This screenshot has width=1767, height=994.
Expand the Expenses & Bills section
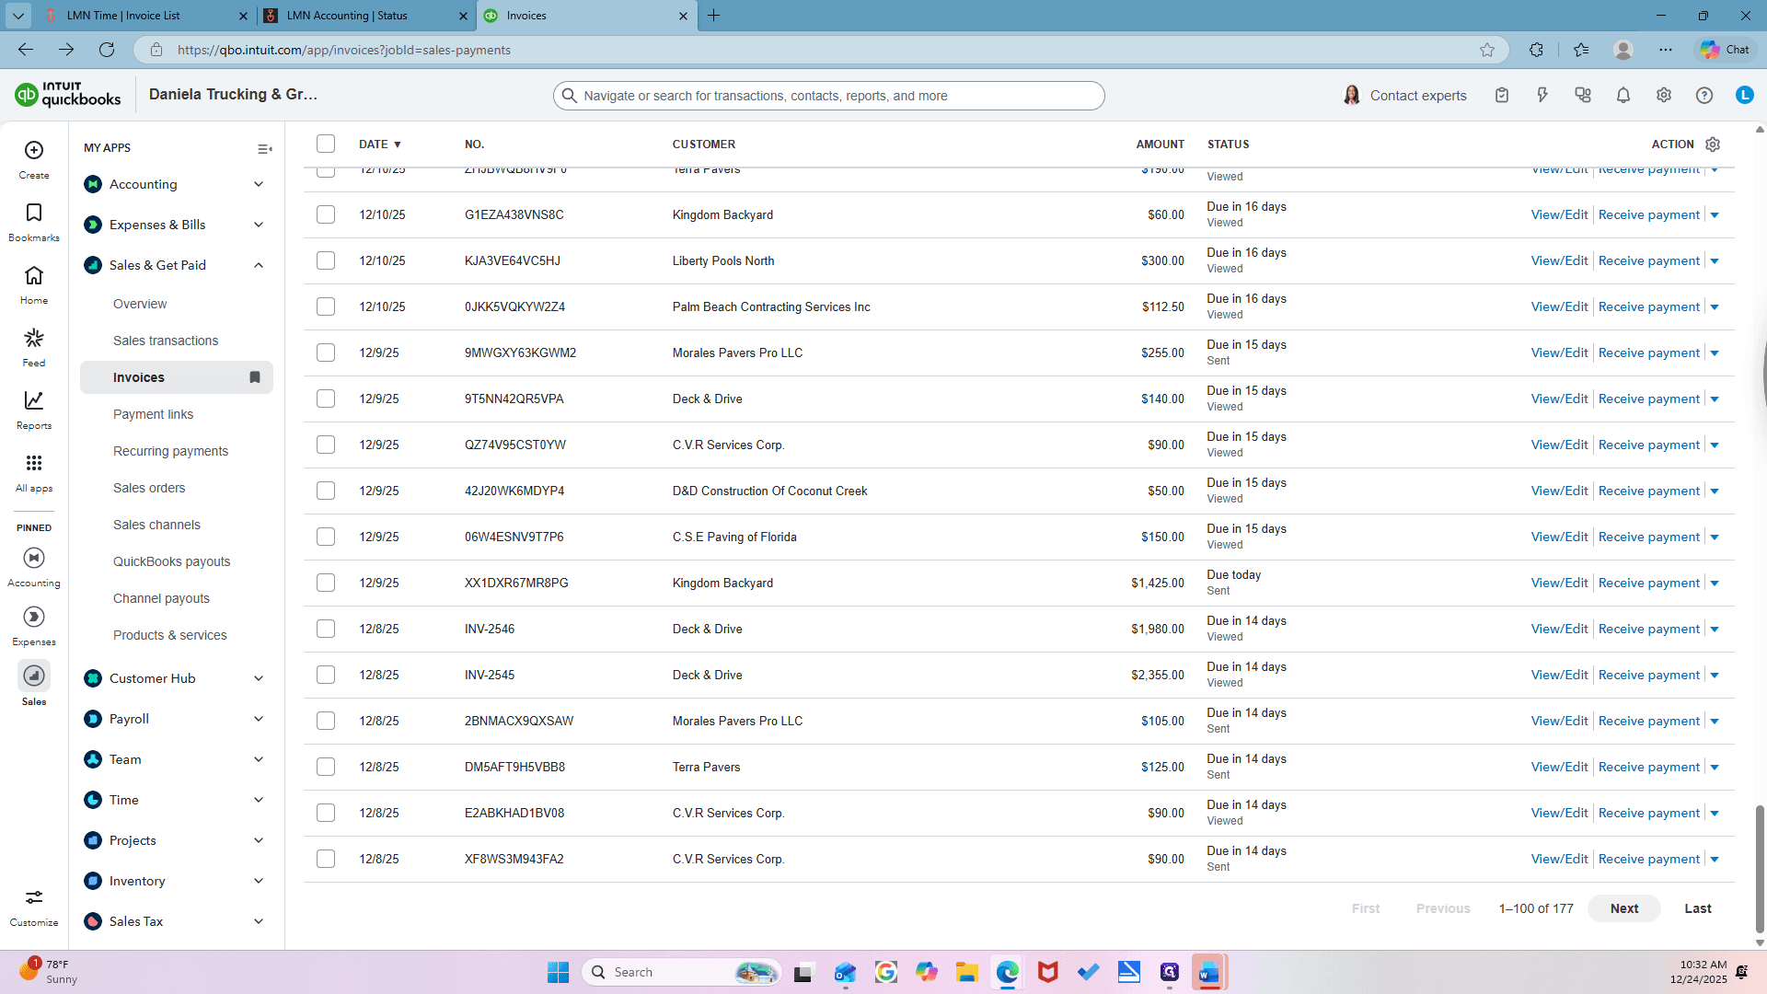tap(259, 225)
